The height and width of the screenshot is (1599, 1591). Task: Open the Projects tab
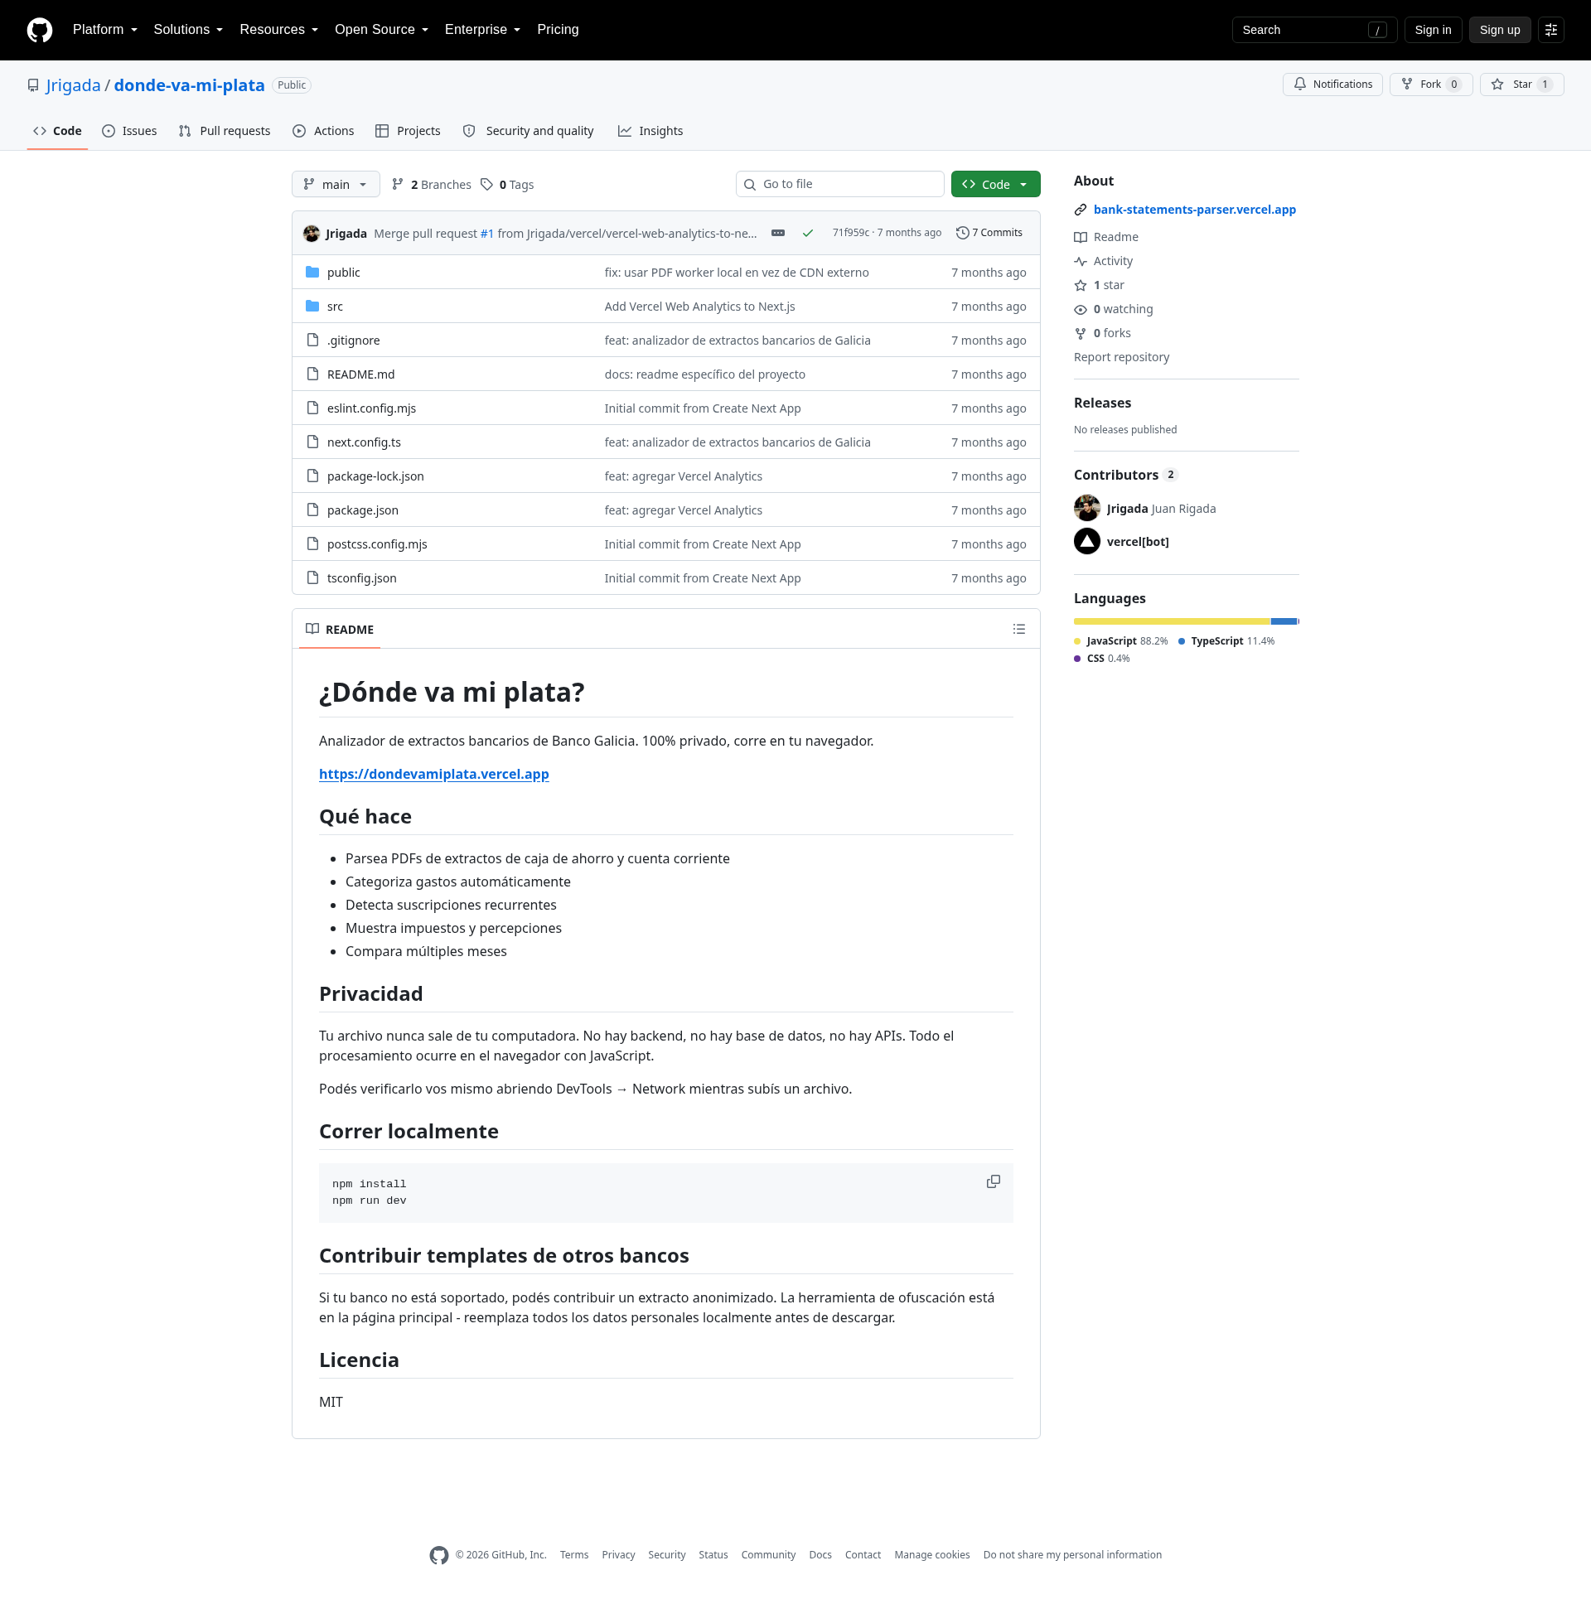(x=408, y=131)
